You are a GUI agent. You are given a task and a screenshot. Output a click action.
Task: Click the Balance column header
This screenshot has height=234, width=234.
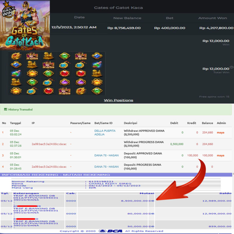coord(207,123)
